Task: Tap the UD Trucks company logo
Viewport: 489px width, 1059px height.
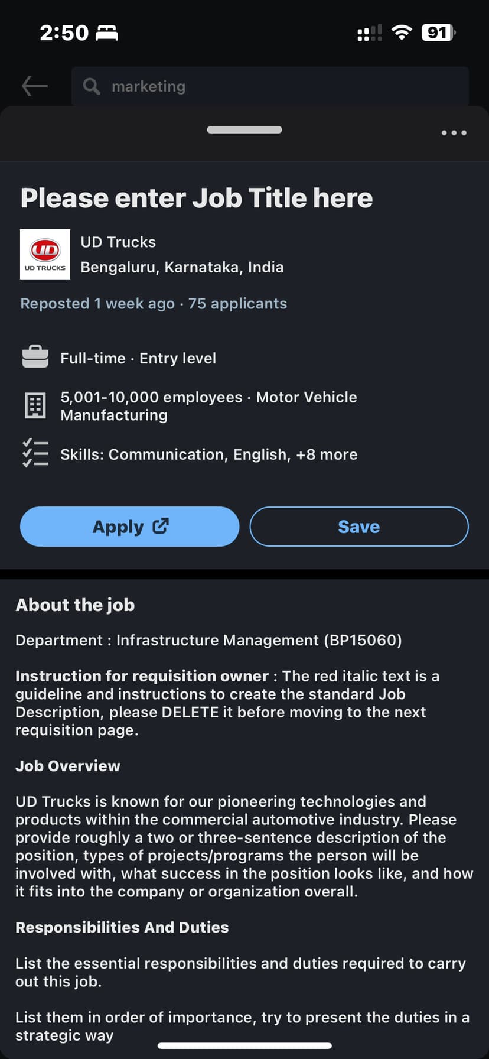Action: 45,254
